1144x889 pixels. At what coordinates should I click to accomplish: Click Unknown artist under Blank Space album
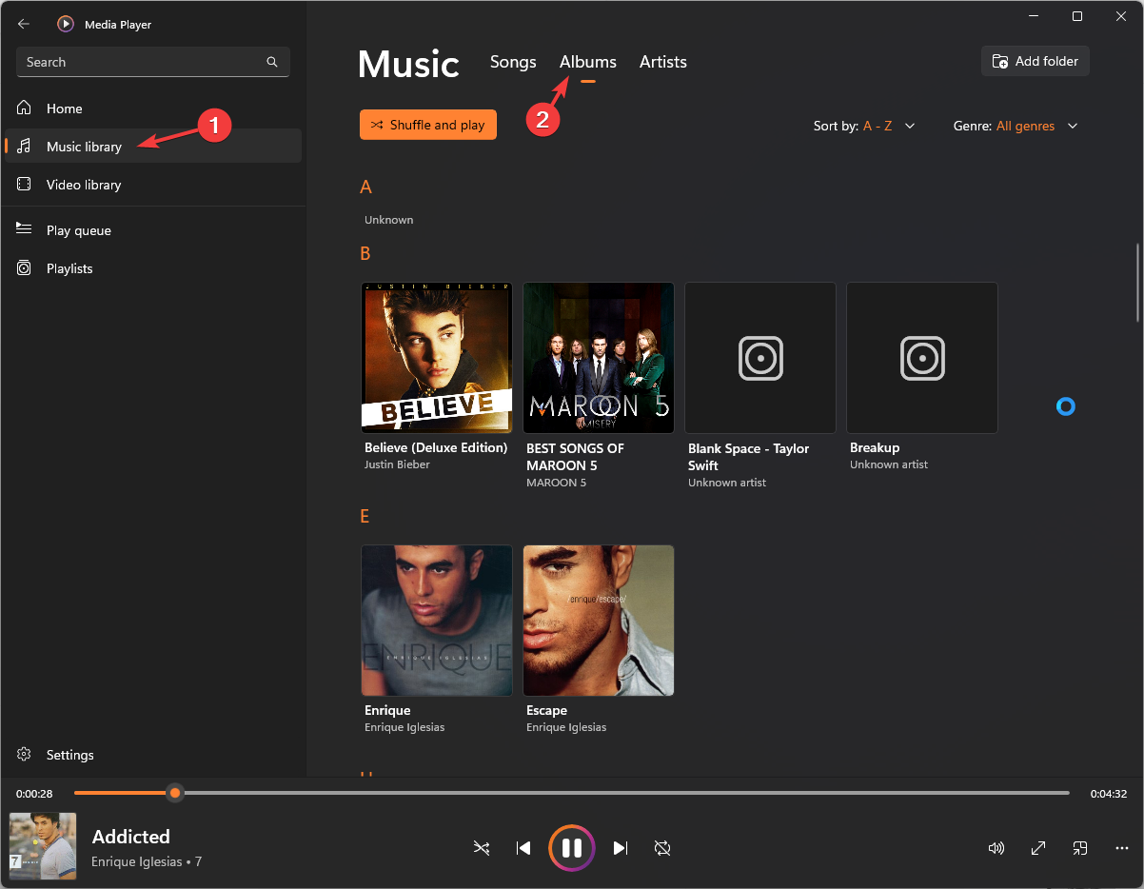[727, 483]
